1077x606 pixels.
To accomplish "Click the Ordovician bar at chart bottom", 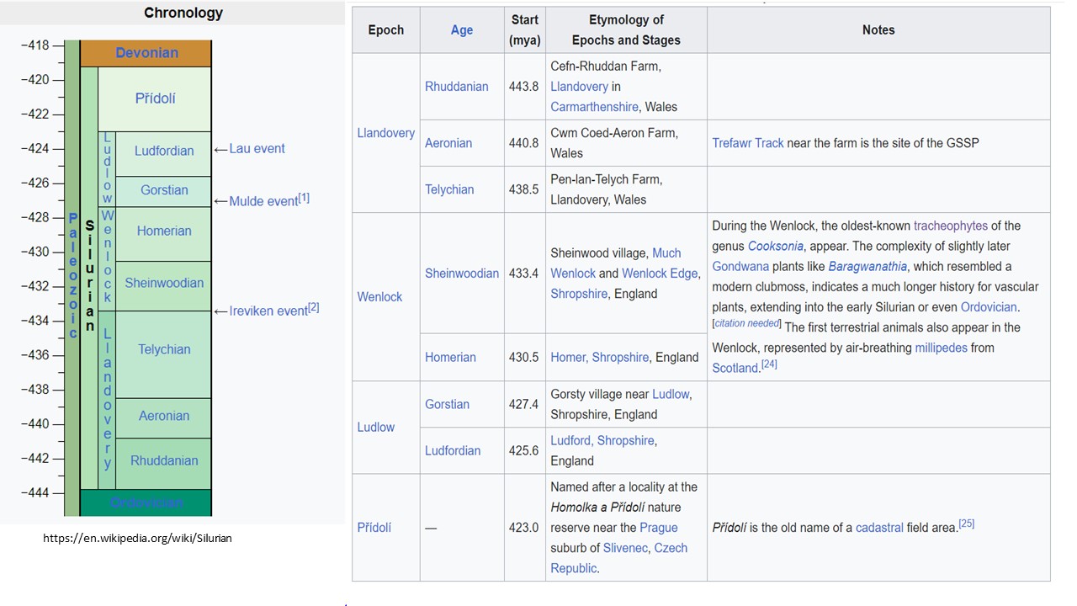I will coord(146,502).
